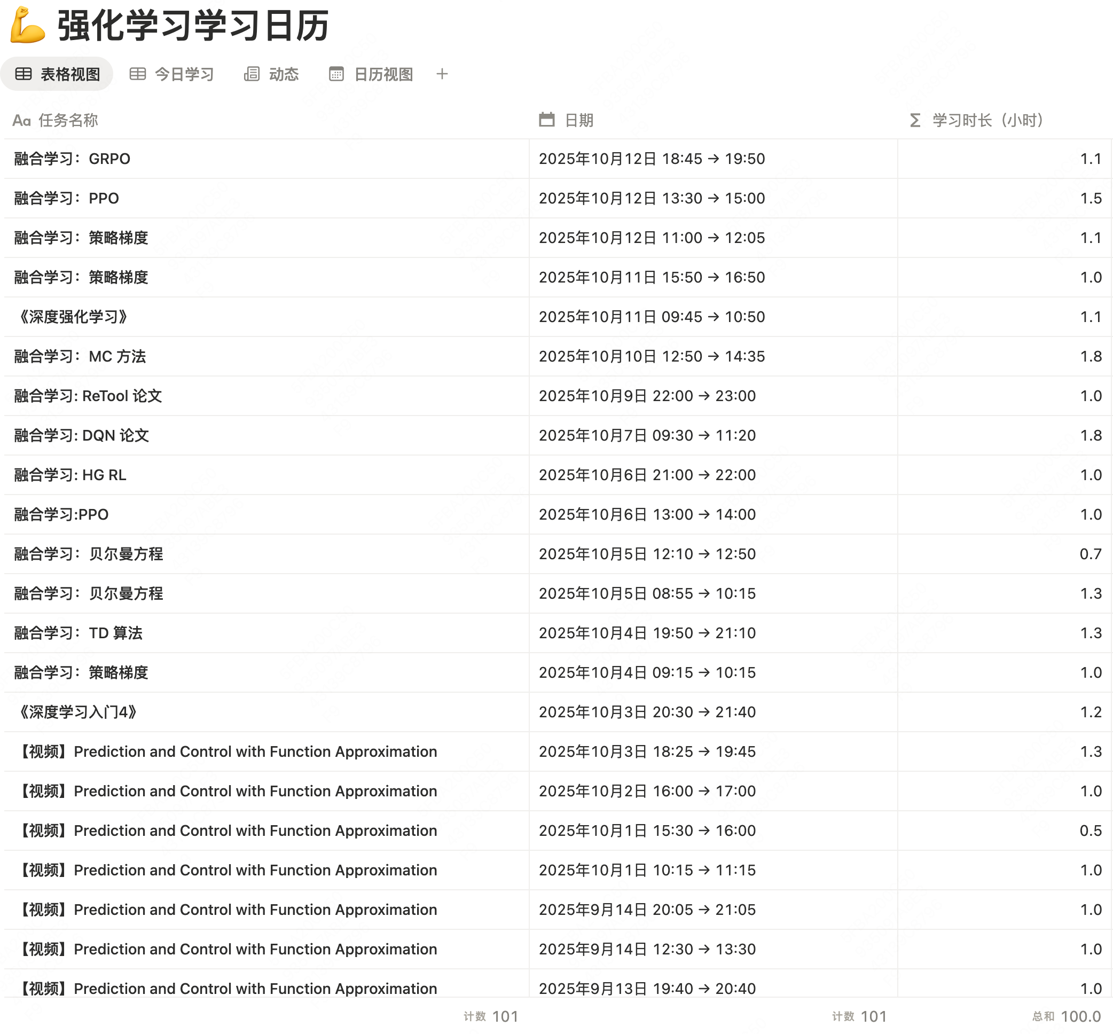Open the 今日学习 view tab

click(x=172, y=74)
